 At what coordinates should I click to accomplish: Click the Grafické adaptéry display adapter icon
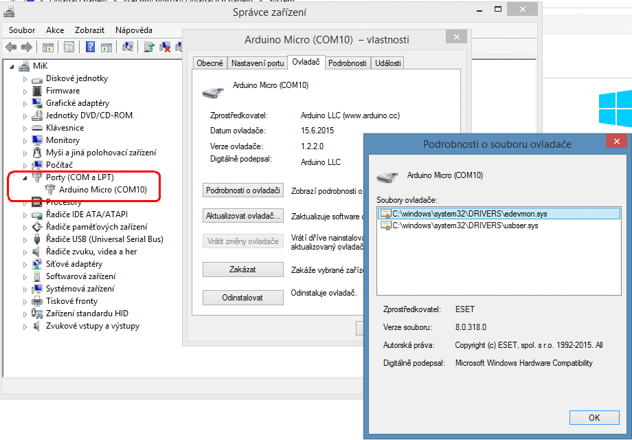(37, 103)
